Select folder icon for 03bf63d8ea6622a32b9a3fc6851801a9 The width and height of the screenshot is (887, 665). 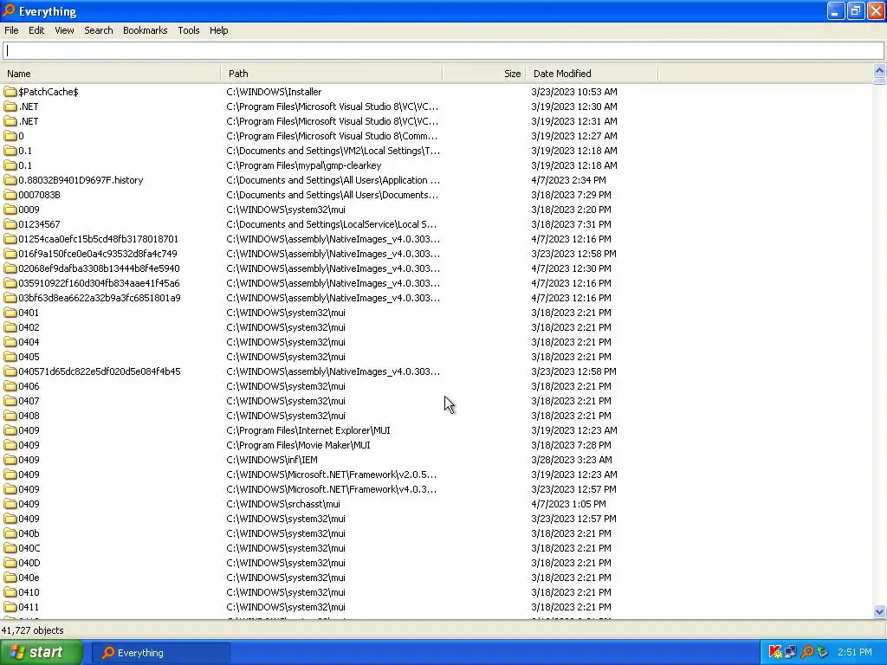[x=10, y=298]
